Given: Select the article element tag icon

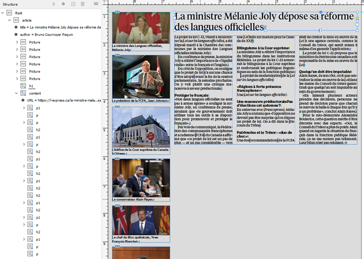Looking at the screenshot, I should 16,20.
